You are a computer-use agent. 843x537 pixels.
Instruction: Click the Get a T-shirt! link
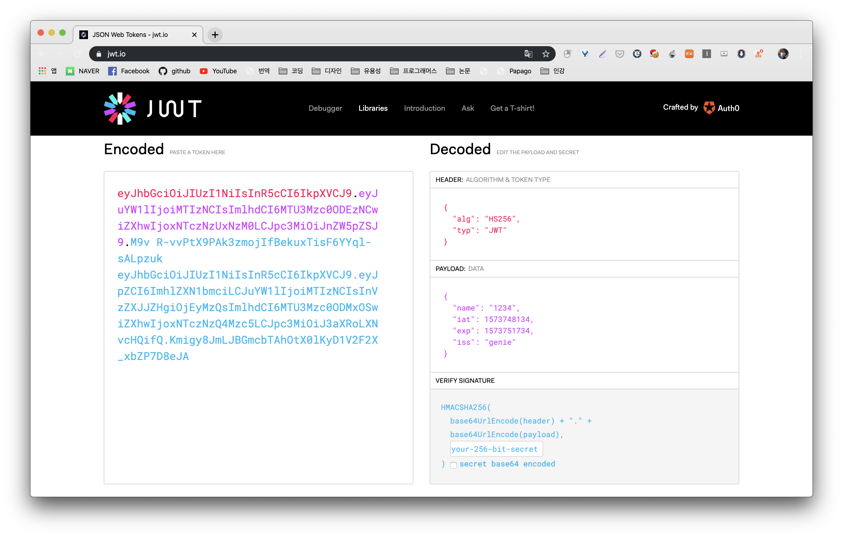[512, 108]
